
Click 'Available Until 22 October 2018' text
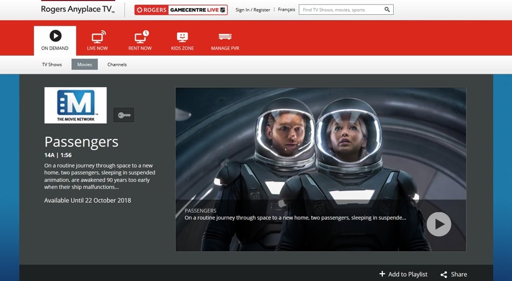[88, 200]
